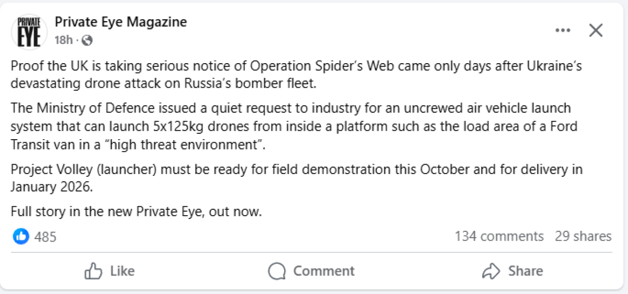
Task: Click the Ministry of Defence paragraph
Action: (x=293, y=126)
